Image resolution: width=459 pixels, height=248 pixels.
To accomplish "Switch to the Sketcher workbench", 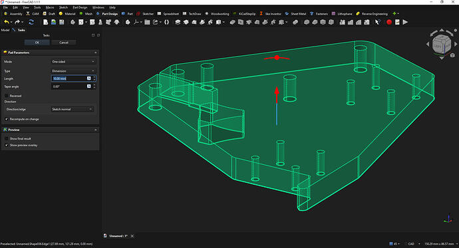I will tap(145, 14).
